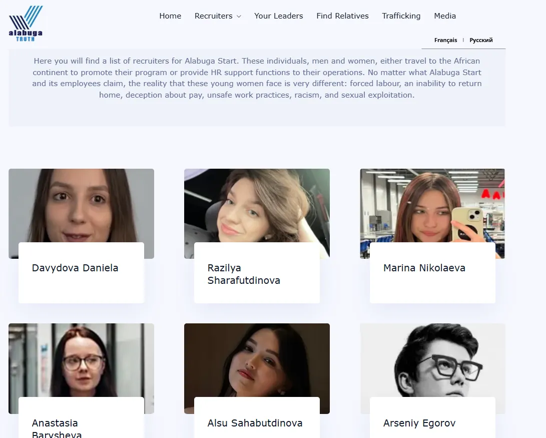The image size is (546, 438).
Task: Open the Davydova Daniela name card
Action: 75,268
